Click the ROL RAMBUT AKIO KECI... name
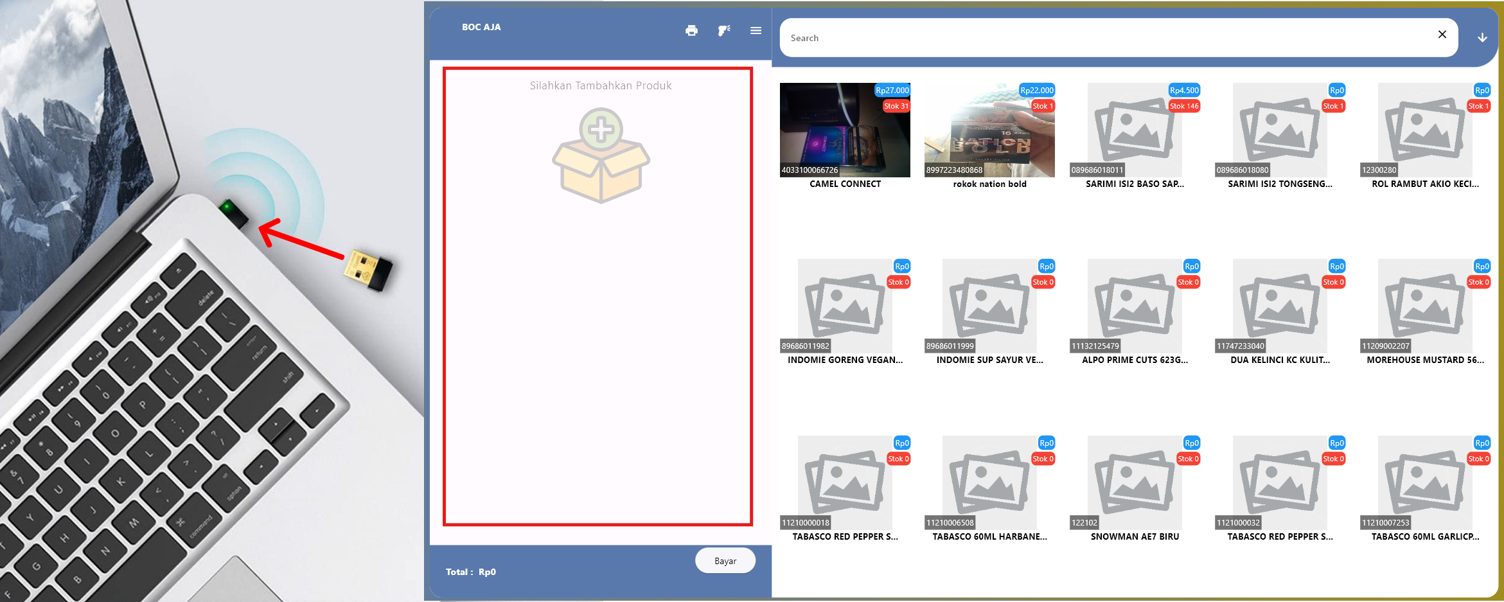This screenshot has height=602, width=1504. click(x=1425, y=184)
